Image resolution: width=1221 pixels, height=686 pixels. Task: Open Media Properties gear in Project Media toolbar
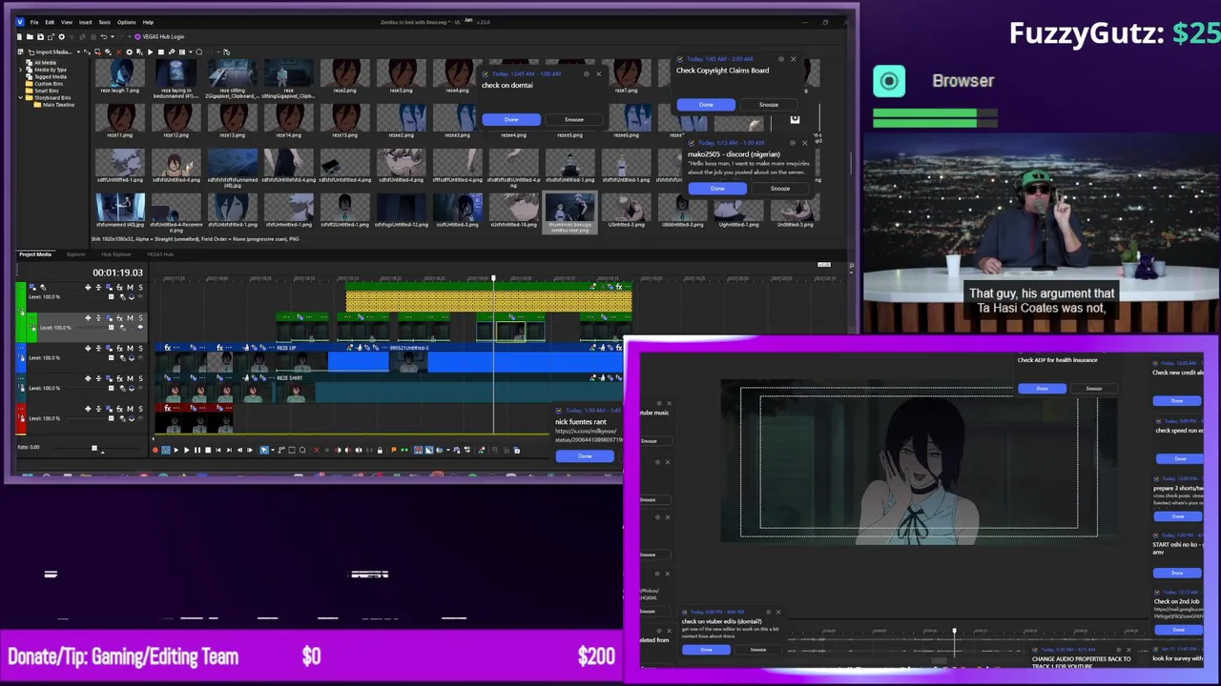coord(129,51)
